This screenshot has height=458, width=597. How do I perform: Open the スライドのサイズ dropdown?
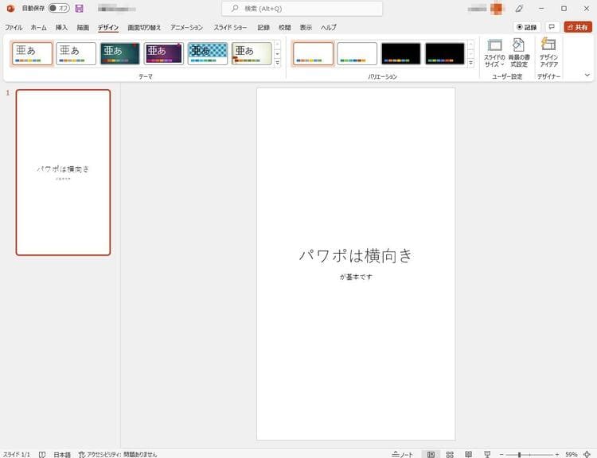(494, 52)
